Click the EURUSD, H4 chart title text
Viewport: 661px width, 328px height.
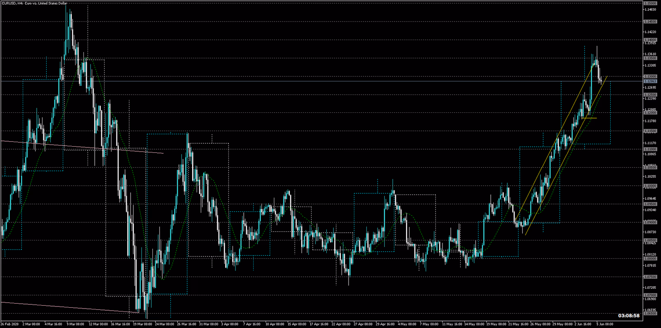coord(35,3)
